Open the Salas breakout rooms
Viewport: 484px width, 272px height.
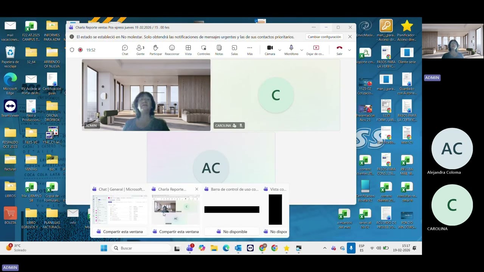(234, 50)
